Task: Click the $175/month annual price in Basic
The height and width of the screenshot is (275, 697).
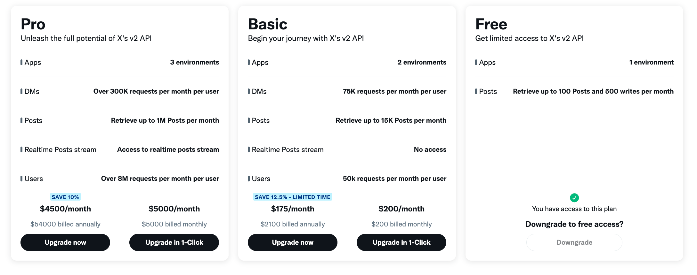Action: pyautogui.click(x=293, y=209)
